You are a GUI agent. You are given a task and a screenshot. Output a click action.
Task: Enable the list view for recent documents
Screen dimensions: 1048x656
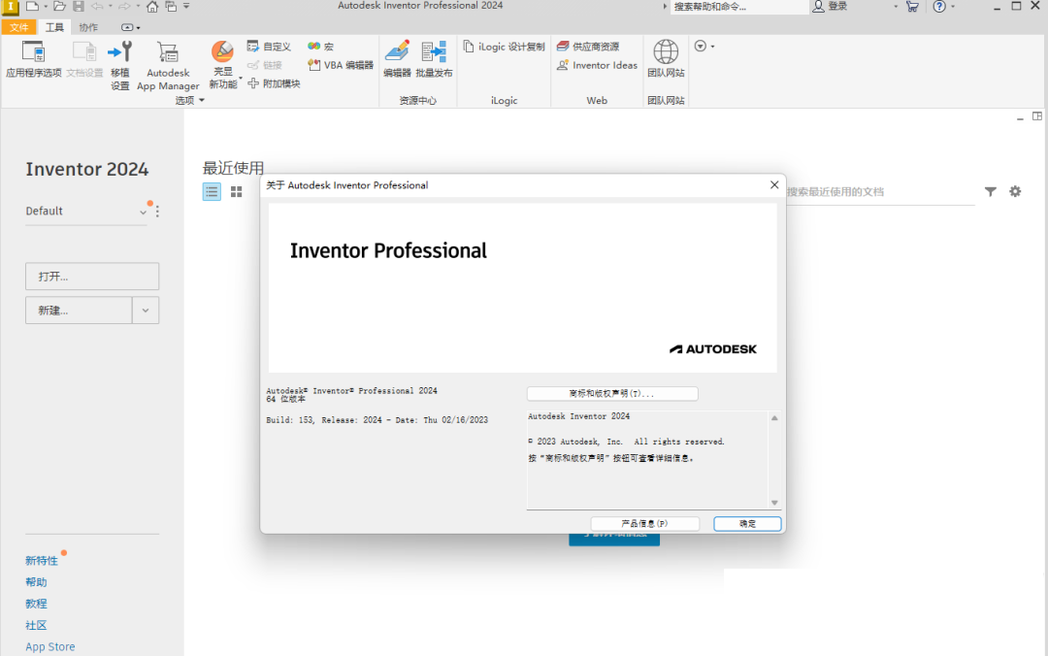tap(212, 191)
